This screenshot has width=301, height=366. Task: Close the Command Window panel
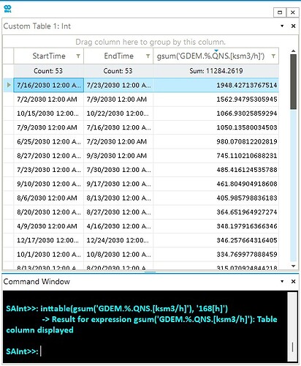[294, 281]
